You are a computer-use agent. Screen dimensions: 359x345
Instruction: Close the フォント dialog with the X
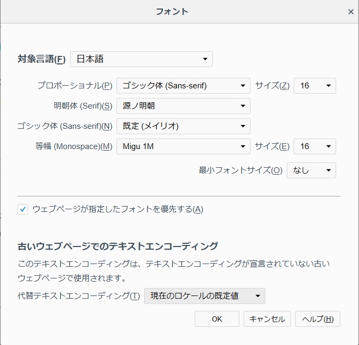coord(350,12)
